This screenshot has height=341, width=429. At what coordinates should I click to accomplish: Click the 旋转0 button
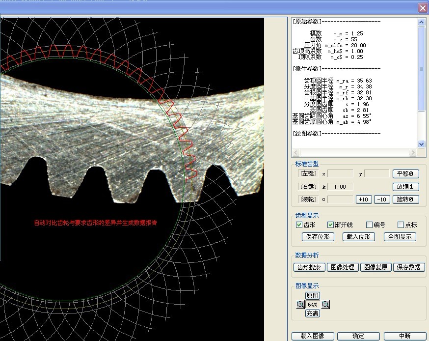(x=405, y=199)
